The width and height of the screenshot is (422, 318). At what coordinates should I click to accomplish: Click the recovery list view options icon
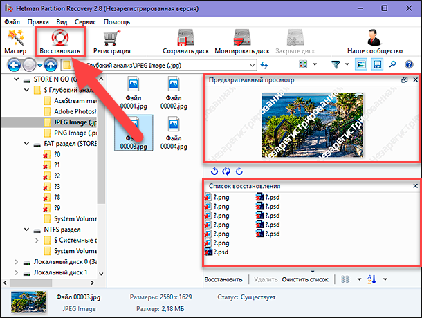pyautogui.click(x=345, y=279)
